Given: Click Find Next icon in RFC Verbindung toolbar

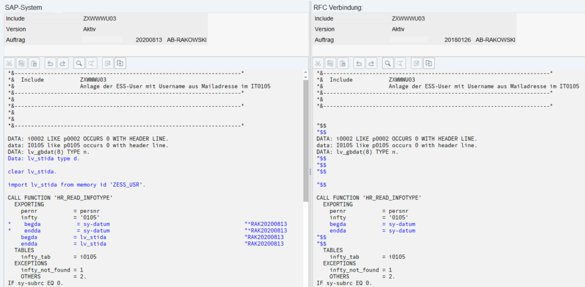Looking at the screenshot, I should (x=399, y=63).
